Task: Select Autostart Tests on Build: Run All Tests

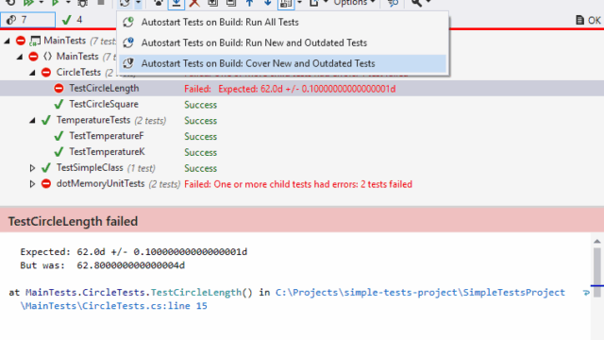Action: 282,22
